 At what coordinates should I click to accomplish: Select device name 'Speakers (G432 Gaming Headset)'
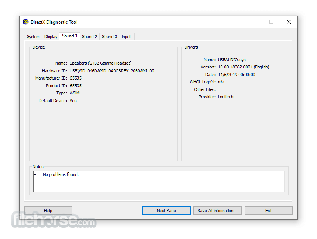100,63
